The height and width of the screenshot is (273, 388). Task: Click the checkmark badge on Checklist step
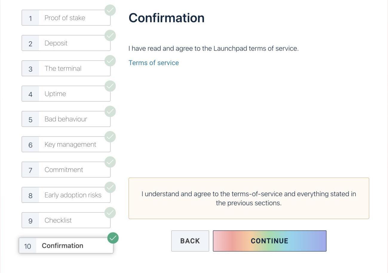click(x=110, y=213)
